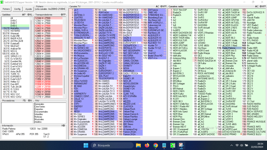Screen dimensions: 267x150
Task: Toggle bold O option in Canales TV header
Action: 161,6
